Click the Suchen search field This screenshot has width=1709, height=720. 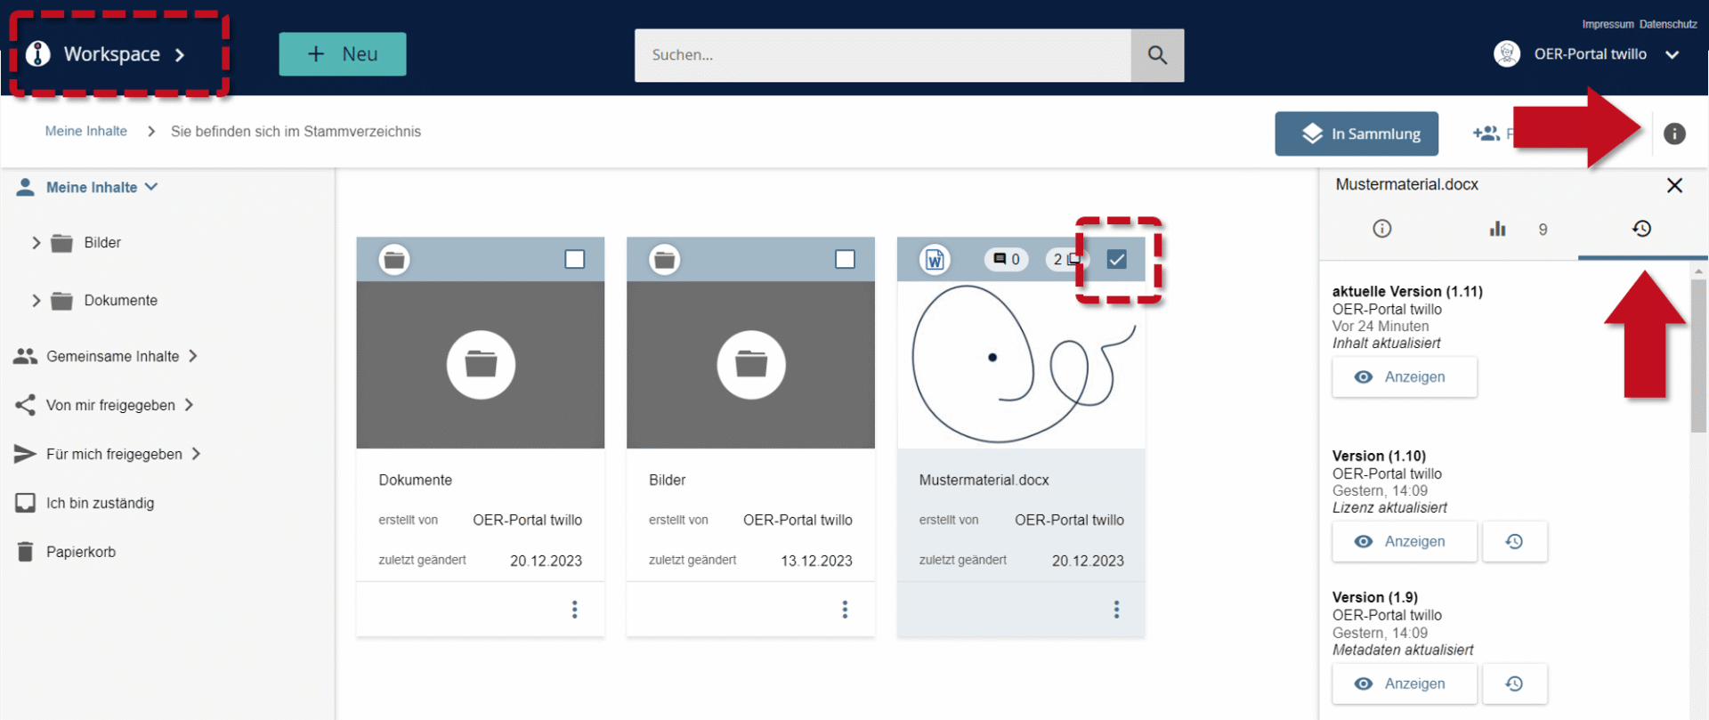[x=882, y=55]
